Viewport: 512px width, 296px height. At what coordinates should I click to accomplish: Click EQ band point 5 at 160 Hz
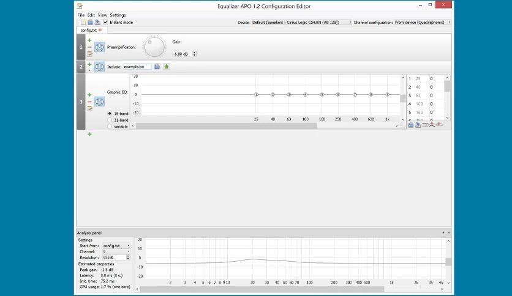pyautogui.click(x=322, y=95)
